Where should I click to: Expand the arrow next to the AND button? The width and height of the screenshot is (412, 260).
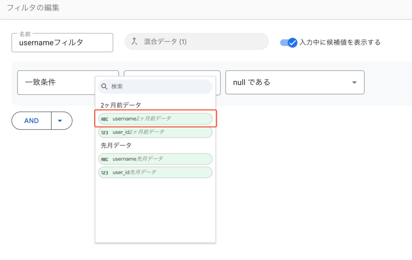[x=60, y=121]
